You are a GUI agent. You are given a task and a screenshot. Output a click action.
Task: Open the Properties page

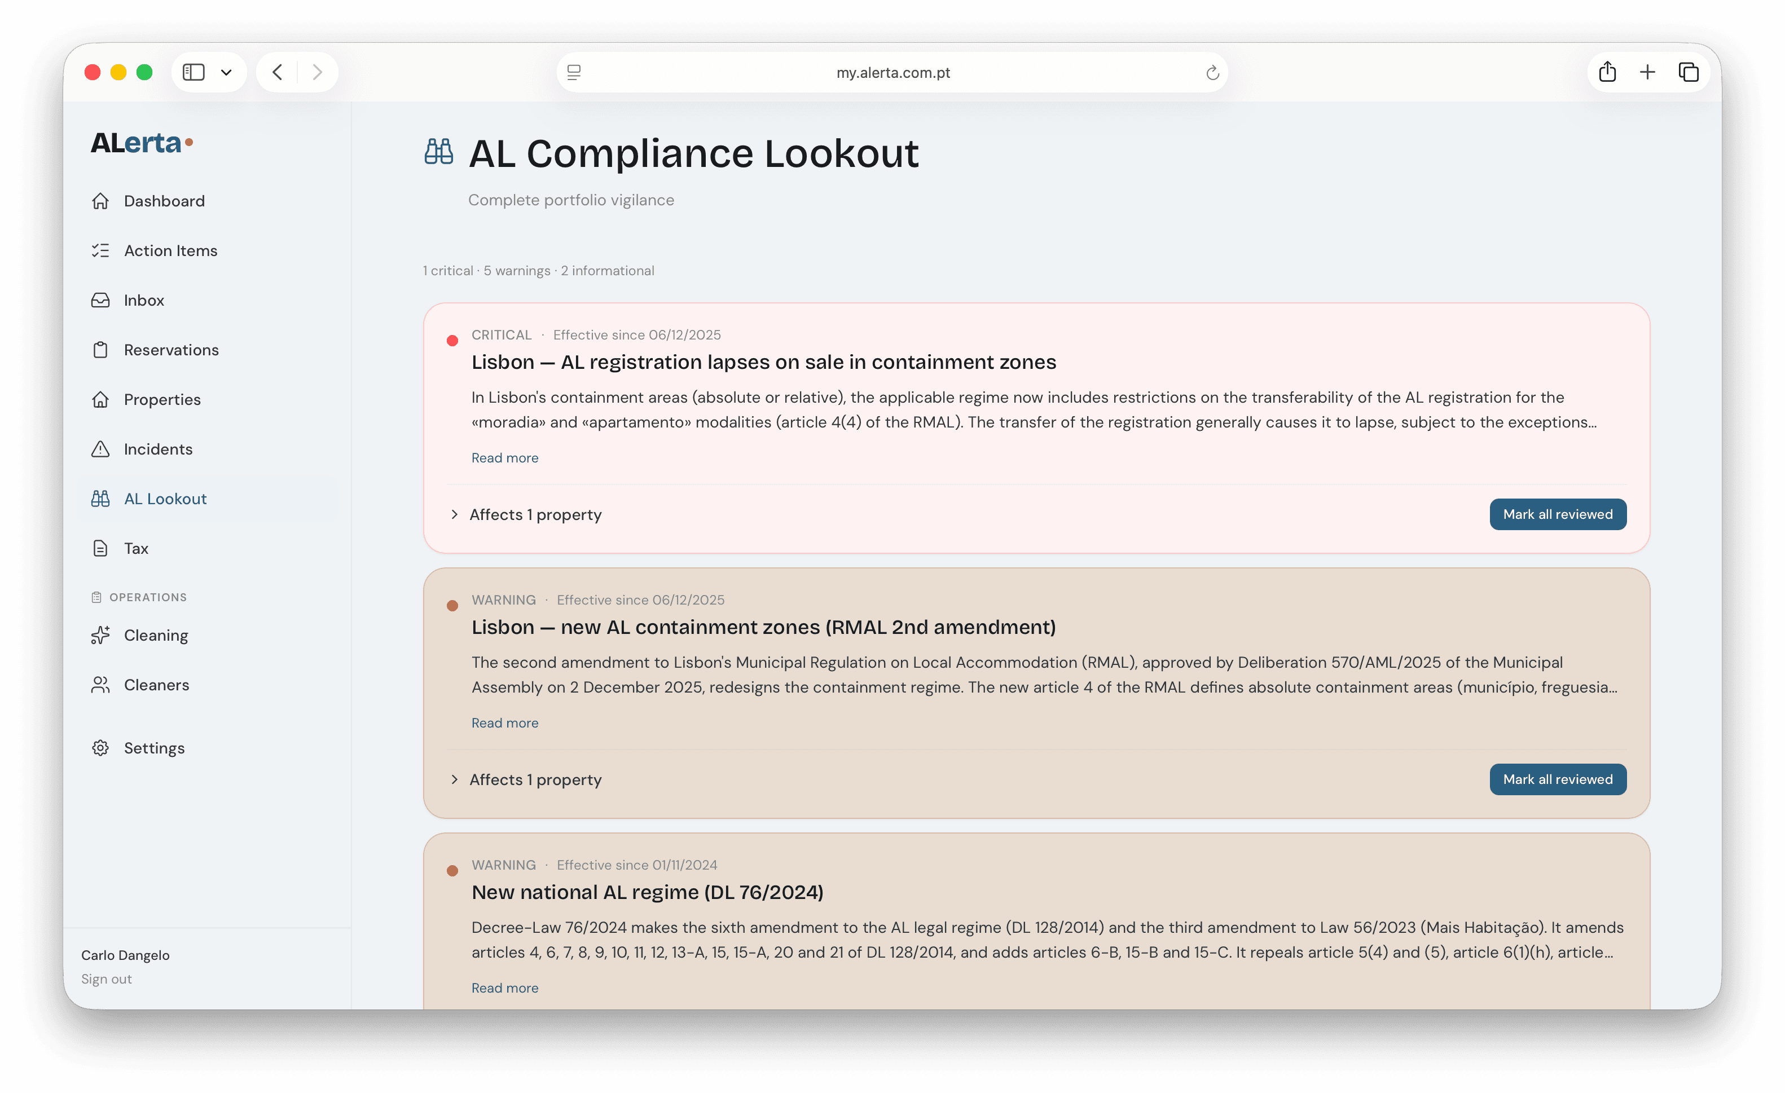click(x=206, y=399)
